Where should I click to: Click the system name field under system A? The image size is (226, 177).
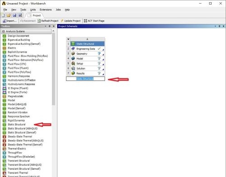85,79
